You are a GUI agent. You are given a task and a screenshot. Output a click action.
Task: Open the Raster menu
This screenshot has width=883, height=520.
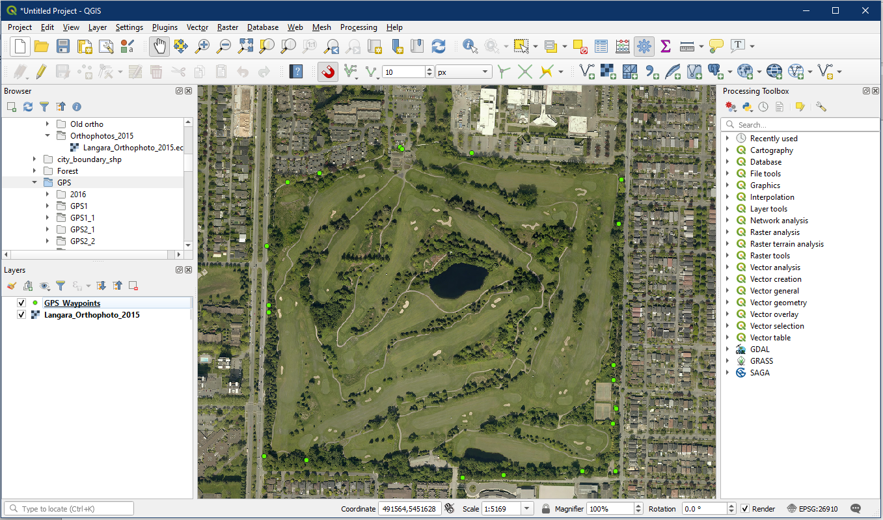pos(228,27)
